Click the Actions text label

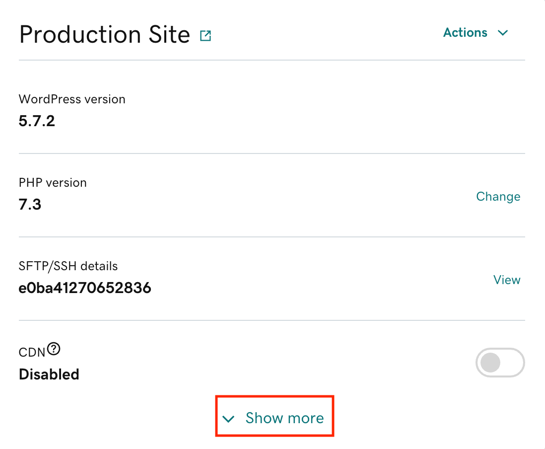tap(465, 33)
